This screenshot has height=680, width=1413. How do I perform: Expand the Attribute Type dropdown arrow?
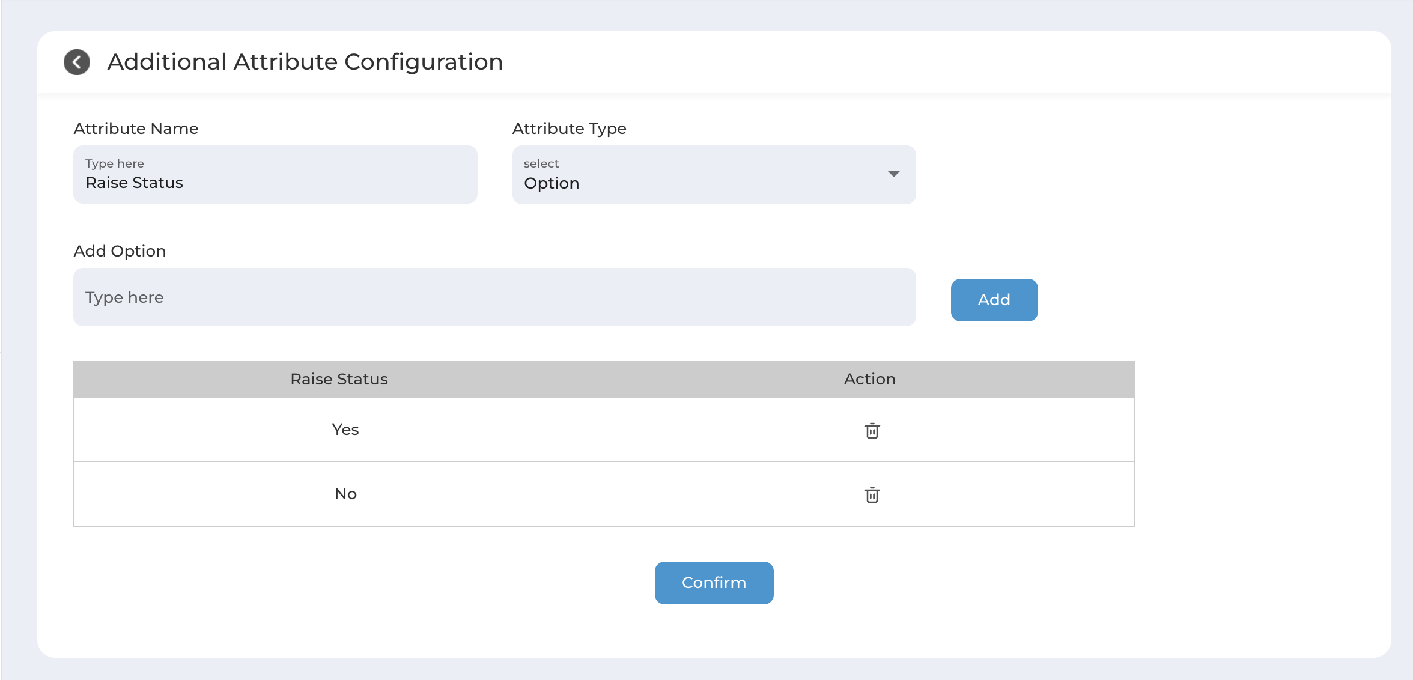pos(893,174)
